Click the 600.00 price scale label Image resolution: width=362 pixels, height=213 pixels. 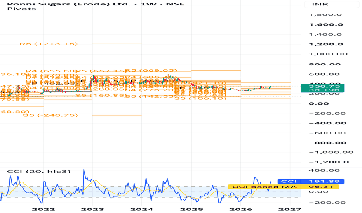point(324,74)
